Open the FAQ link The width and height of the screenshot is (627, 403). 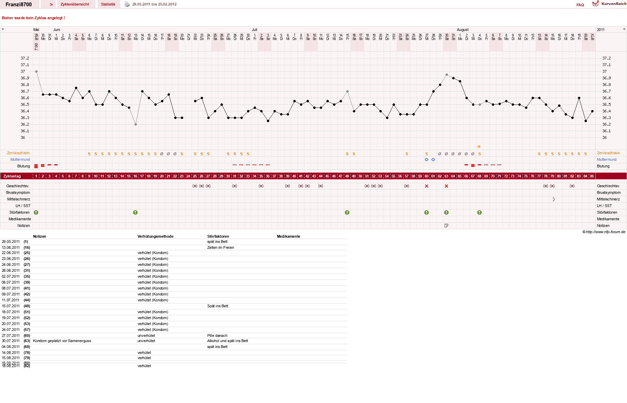580,5
